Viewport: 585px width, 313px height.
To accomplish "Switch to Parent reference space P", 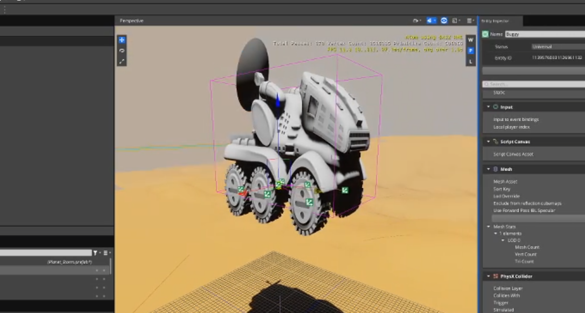I will pos(470,51).
